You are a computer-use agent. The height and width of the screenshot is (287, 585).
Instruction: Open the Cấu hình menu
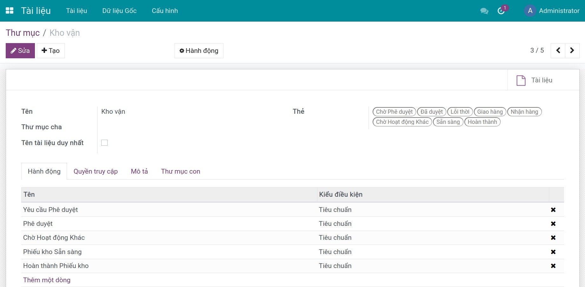coord(165,11)
